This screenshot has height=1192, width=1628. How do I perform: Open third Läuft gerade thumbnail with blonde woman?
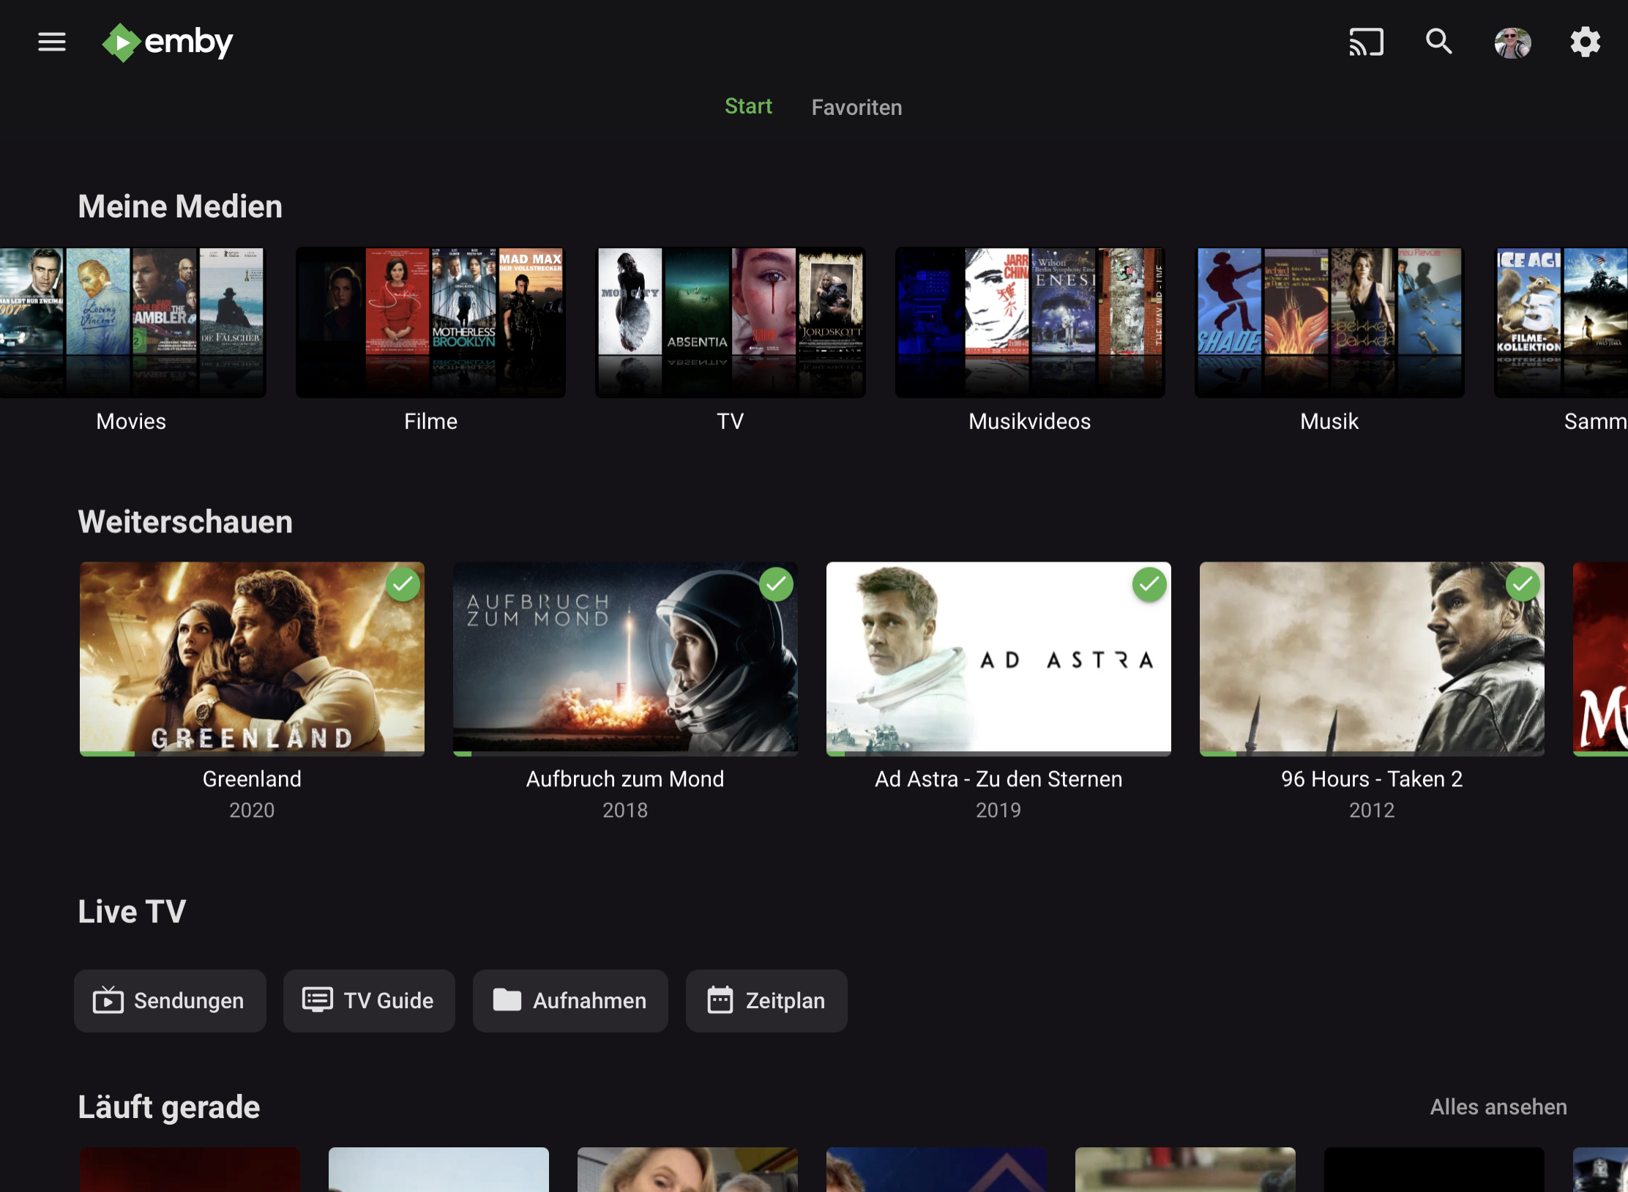click(x=687, y=1170)
